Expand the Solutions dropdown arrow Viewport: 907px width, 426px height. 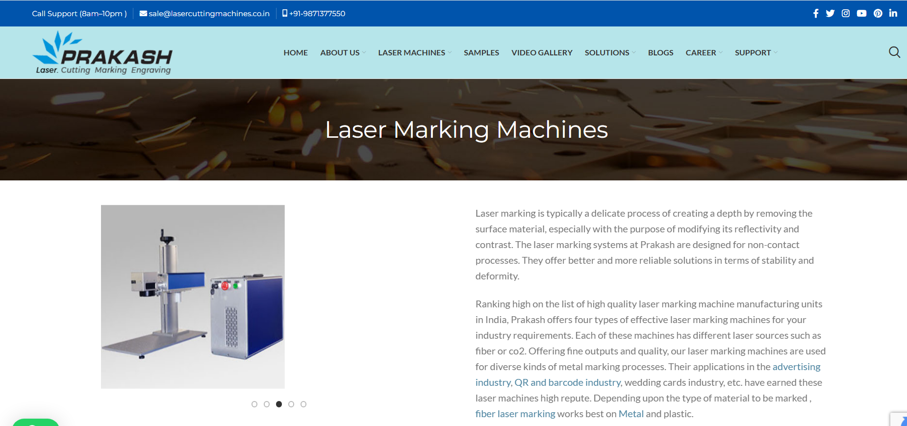click(633, 52)
